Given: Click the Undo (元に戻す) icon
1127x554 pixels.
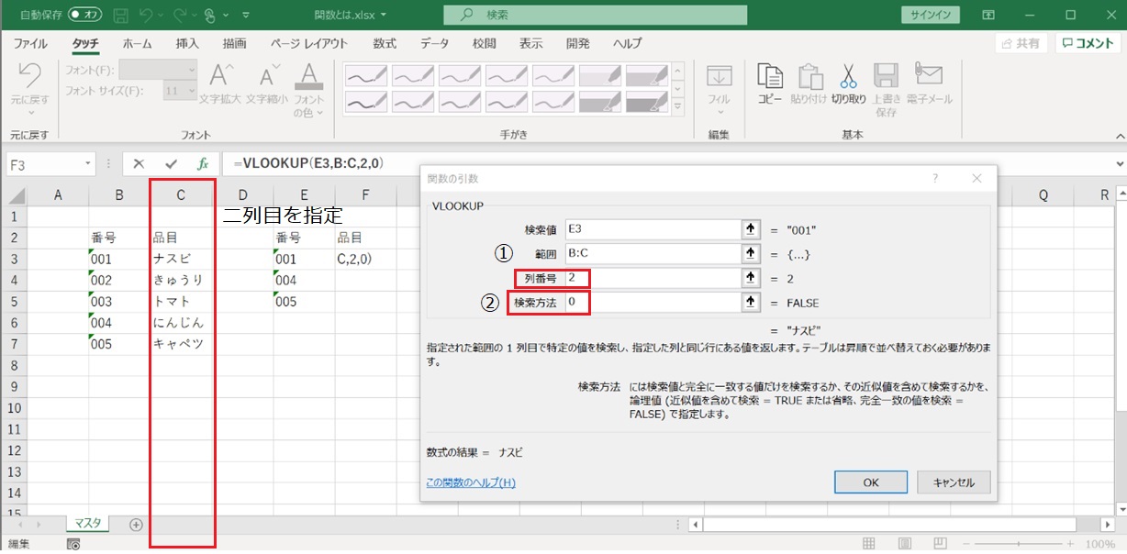Looking at the screenshot, I should tap(29, 79).
